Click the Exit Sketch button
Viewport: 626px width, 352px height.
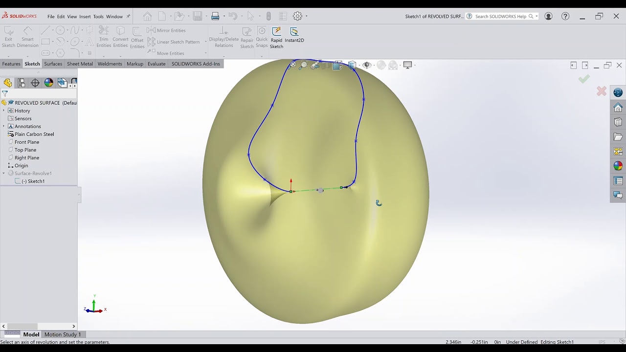tap(8, 37)
